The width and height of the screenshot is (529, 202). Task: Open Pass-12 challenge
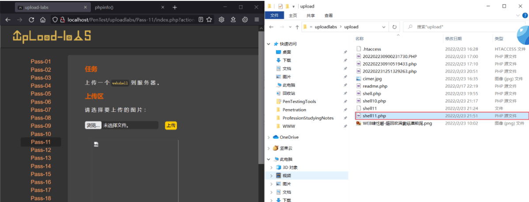pos(41,150)
